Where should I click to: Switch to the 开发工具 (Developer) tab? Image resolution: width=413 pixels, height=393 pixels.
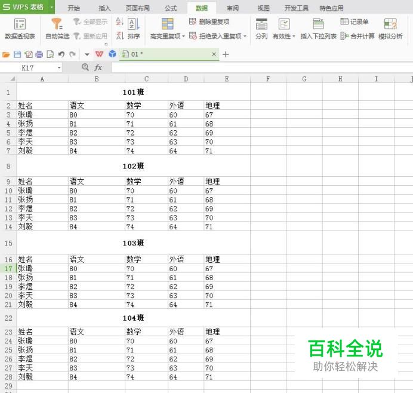tap(296, 8)
